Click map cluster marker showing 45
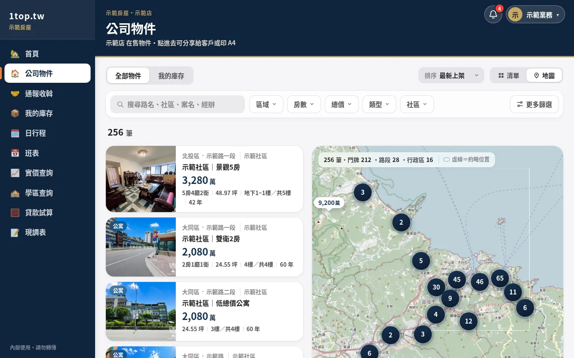 click(x=457, y=280)
